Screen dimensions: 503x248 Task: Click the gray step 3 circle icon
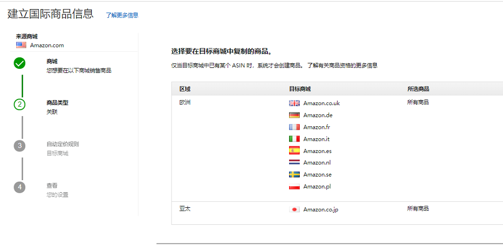tap(20, 145)
